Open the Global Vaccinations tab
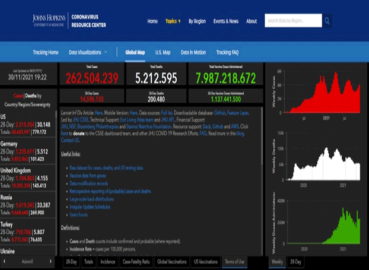Image resolution: width=369 pixels, height=270 pixels. pos(172,262)
